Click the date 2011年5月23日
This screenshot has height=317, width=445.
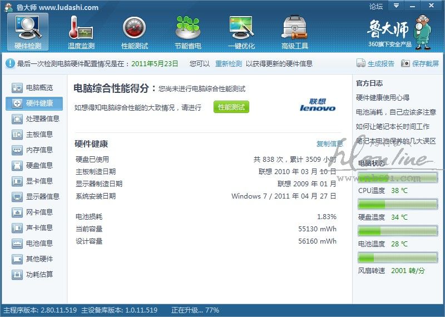[x=155, y=63]
